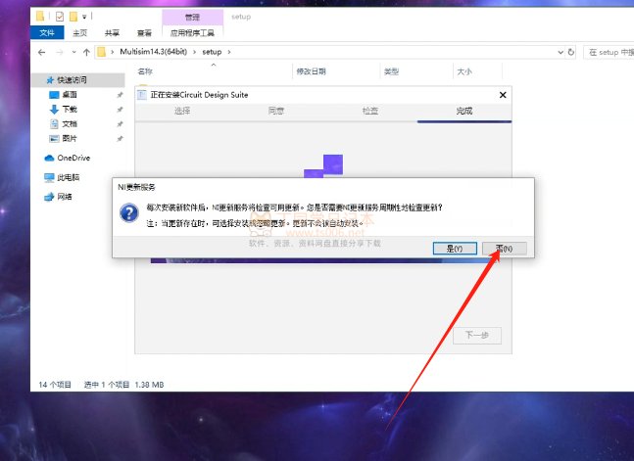This screenshot has width=634, height=461.
Task: Select the 管理 contextual tab
Action: (192, 17)
